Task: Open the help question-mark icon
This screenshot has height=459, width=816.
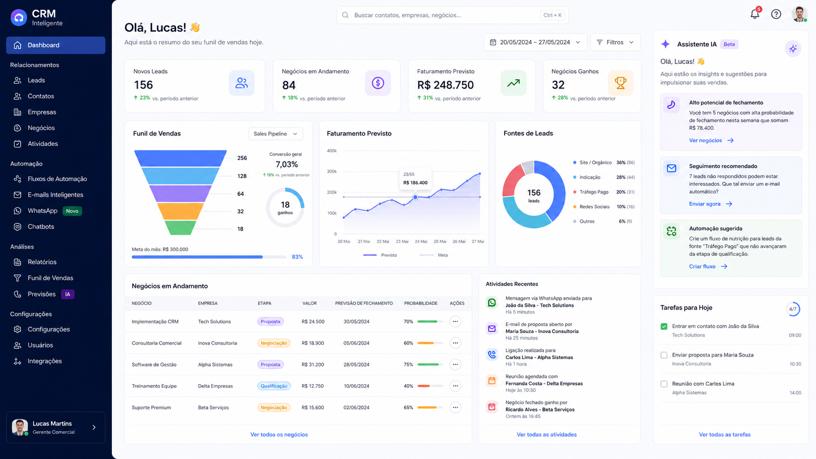Action: pos(776,14)
